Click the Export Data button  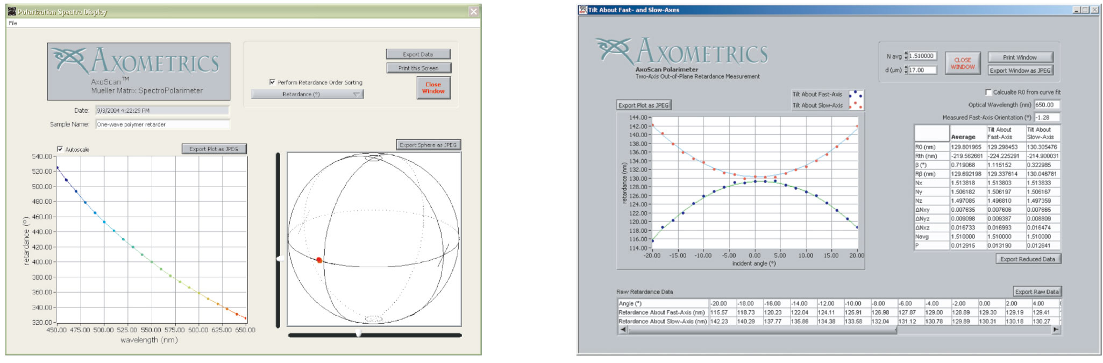click(418, 54)
